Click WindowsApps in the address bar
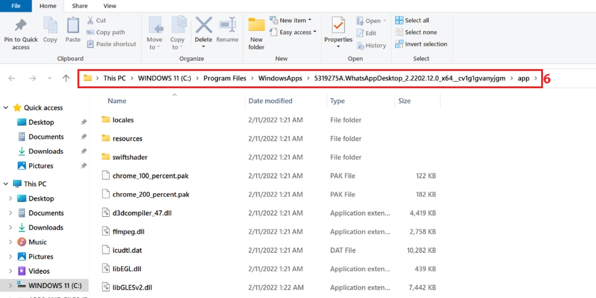This screenshot has height=298, width=596. tap(280, 78)
